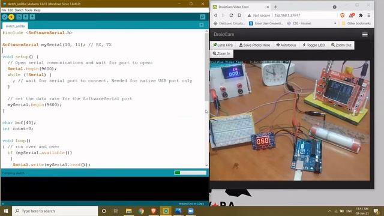Click the Save Photo Here button
This screenshot has width=384, height=216.
(x=254, y=45)
